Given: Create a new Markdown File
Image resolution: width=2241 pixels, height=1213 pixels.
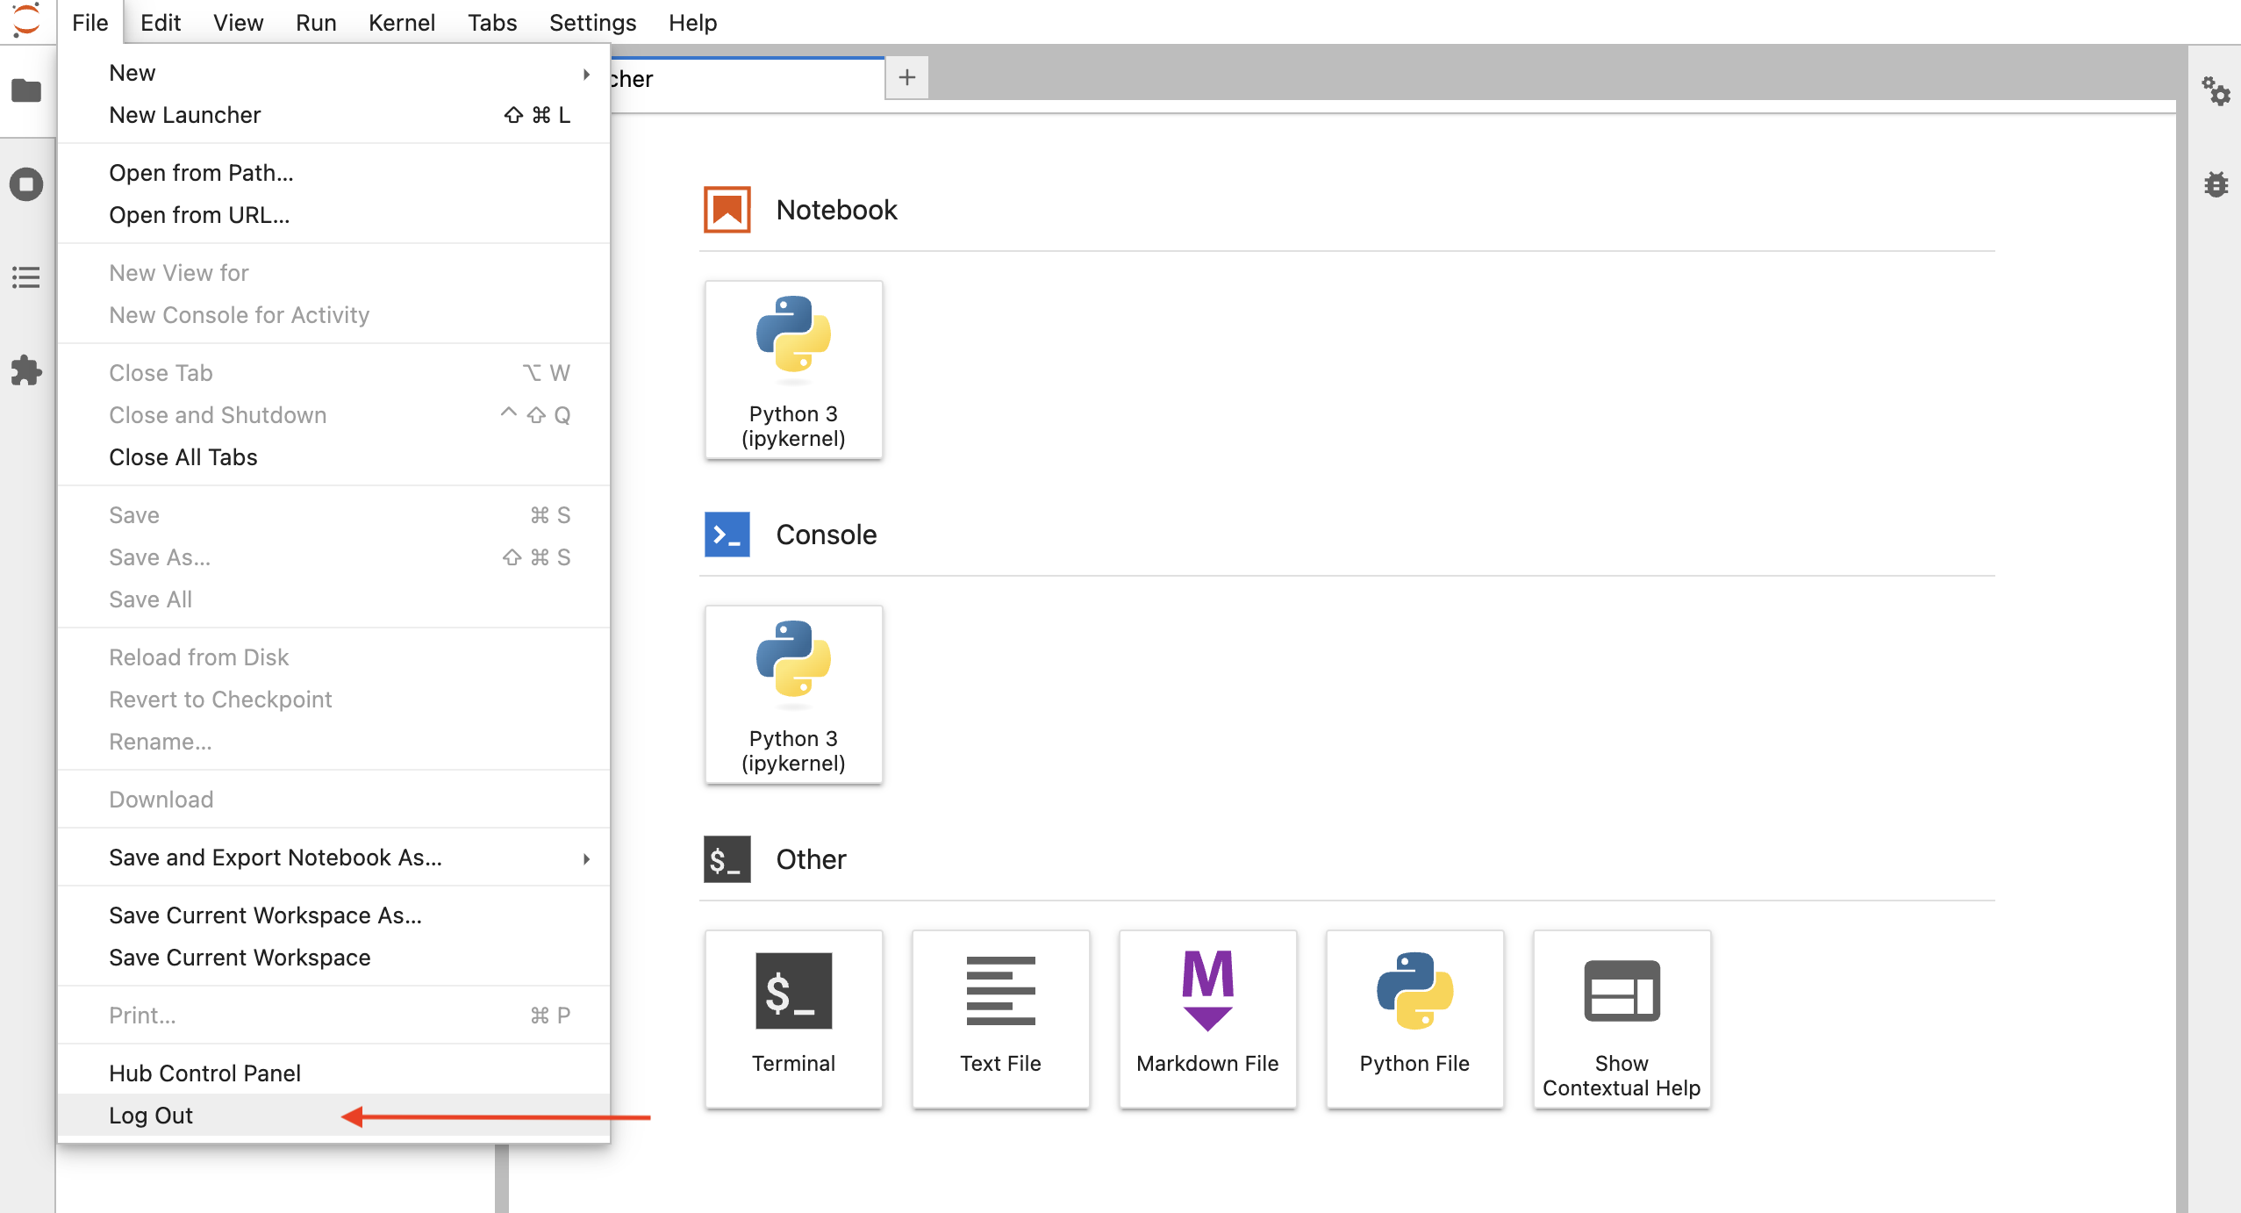Looking at the screenshot, I should [x=1207, y=1018].
